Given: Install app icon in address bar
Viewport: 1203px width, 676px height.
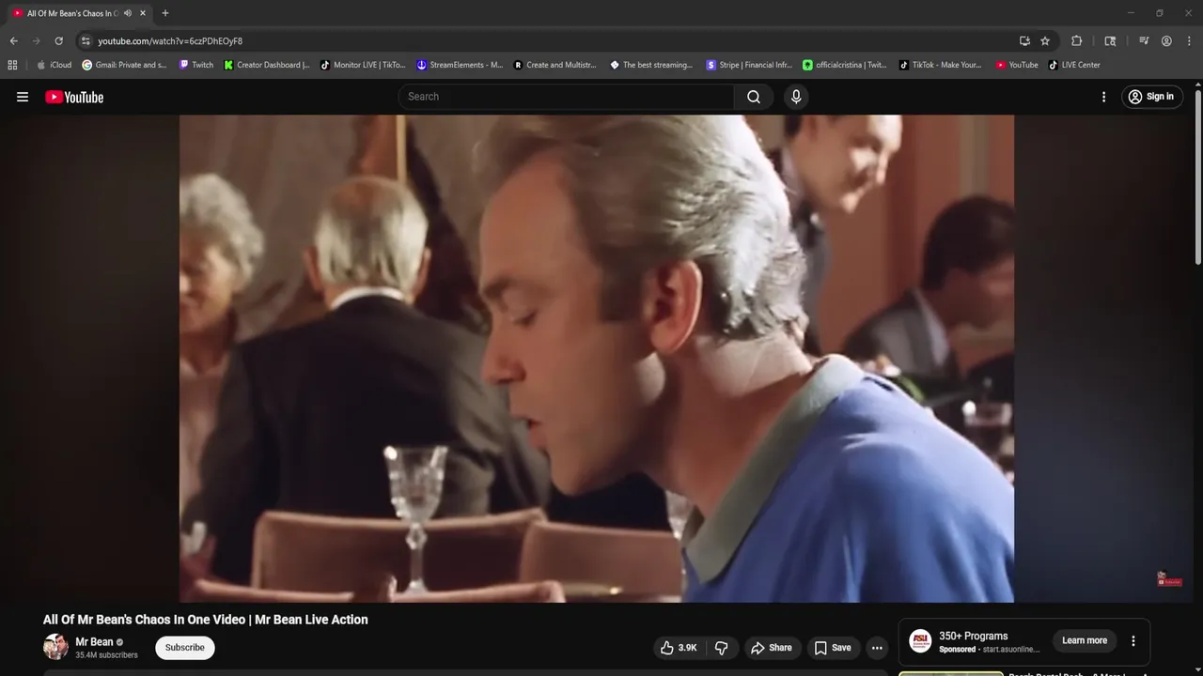Looking at the screenshot, I should coord(1024,41).
